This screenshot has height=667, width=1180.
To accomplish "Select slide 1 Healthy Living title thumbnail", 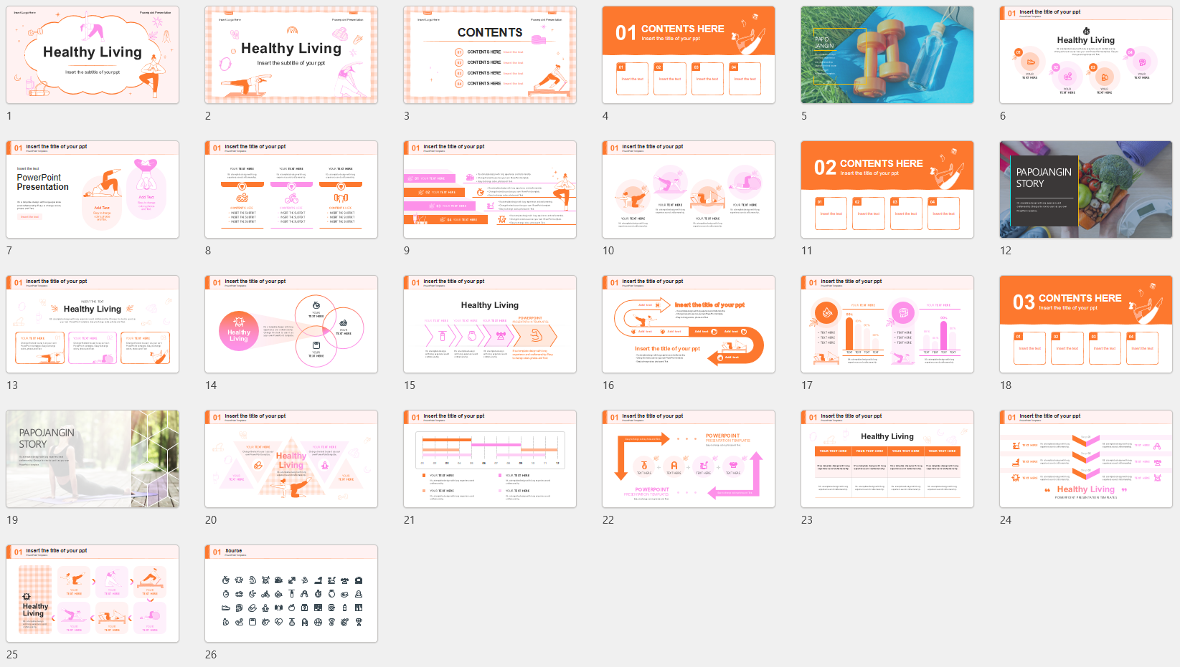I will pyautogui.click(x=93, y=55).
